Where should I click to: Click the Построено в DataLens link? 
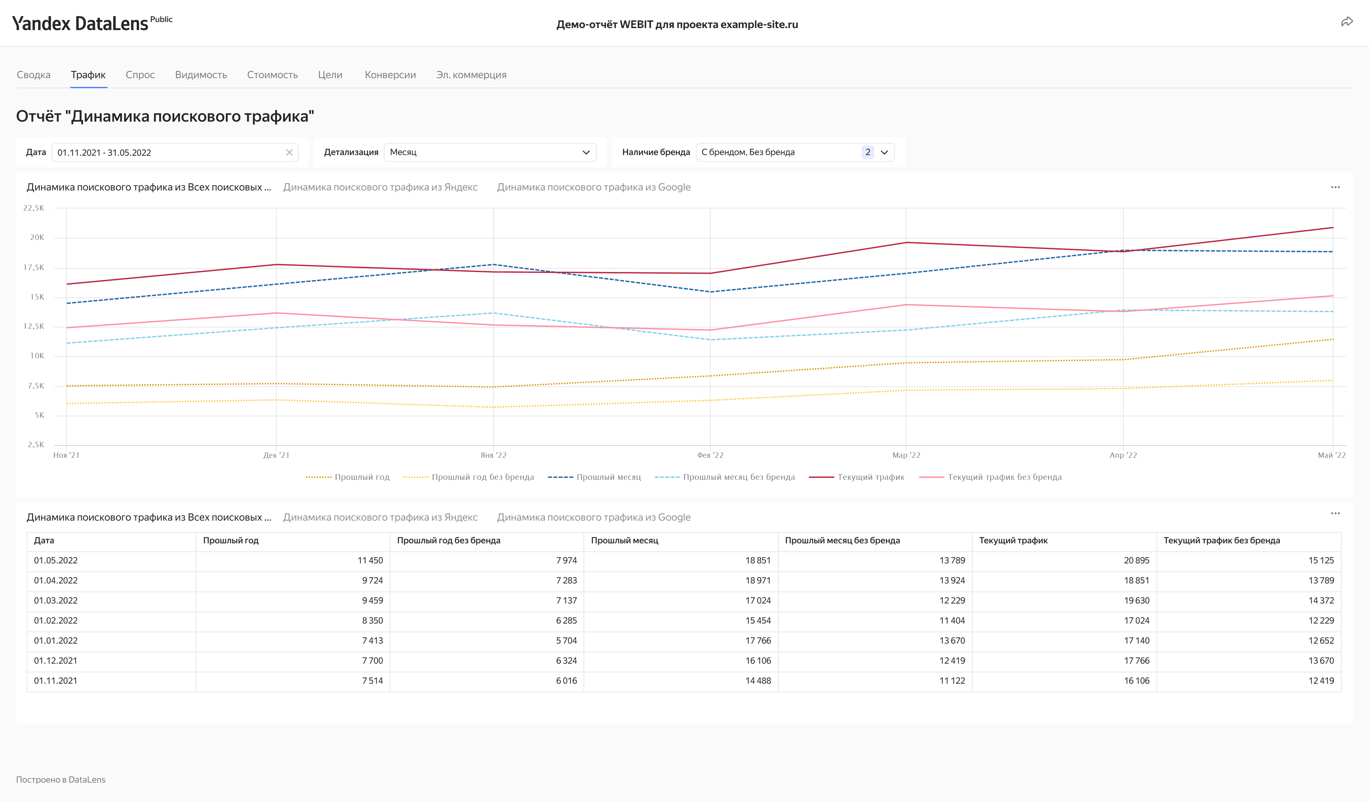coord(61,780)
